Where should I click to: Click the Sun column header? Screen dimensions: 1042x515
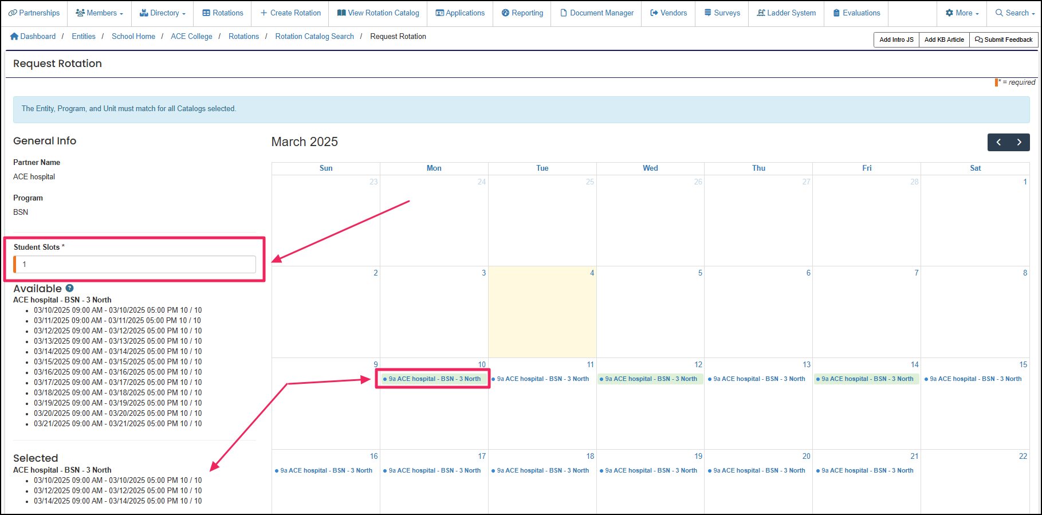tap(326, 168)
